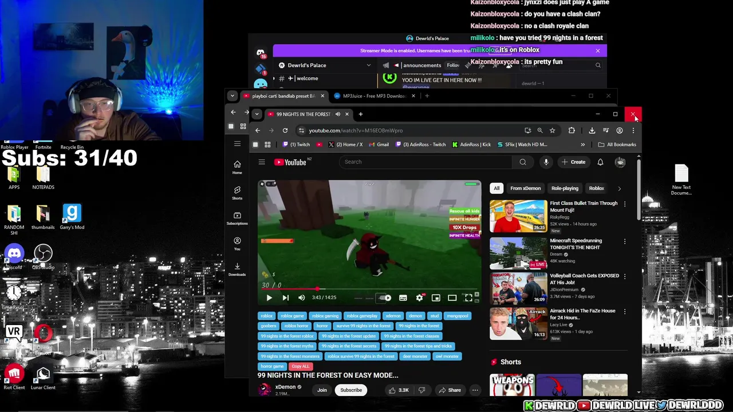This screenshot has width=733, height=412.
Task: Switch to playboi carti bandlab tab
Action: coord(283,96)
